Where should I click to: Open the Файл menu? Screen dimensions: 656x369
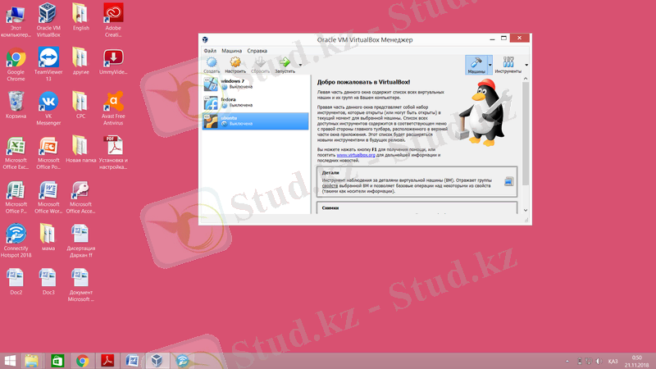[210, 51]
